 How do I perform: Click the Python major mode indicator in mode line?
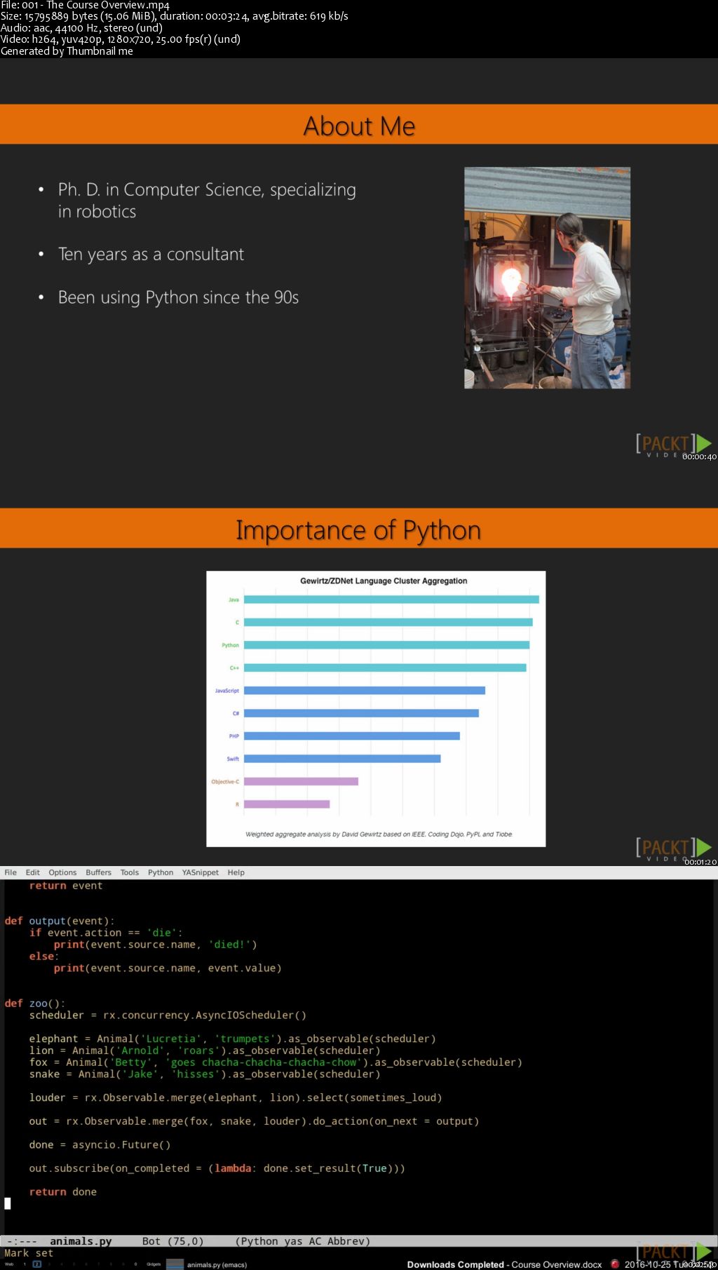tap(259, 1241)
